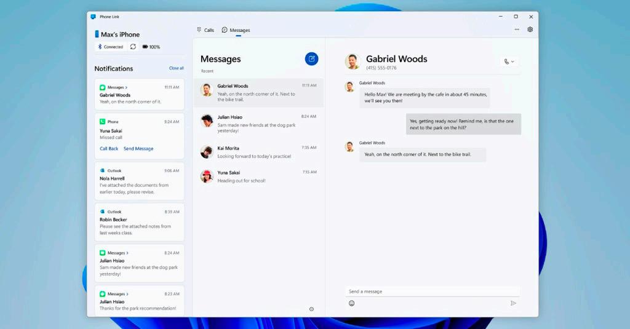Click 'Sam made new friends' notification card
Image resolution: width=630 pixels, height=329 pixels.
[140, 263]
